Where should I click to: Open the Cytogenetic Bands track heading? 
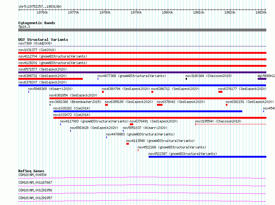37,23
